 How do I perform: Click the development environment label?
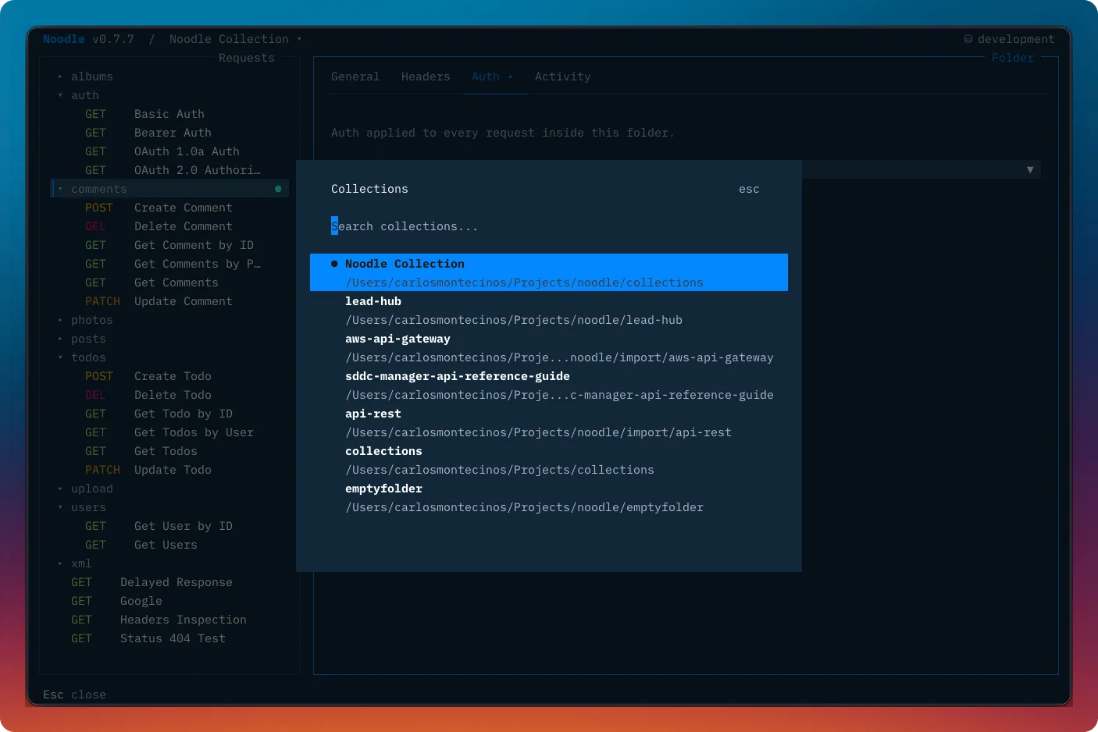1016,39
